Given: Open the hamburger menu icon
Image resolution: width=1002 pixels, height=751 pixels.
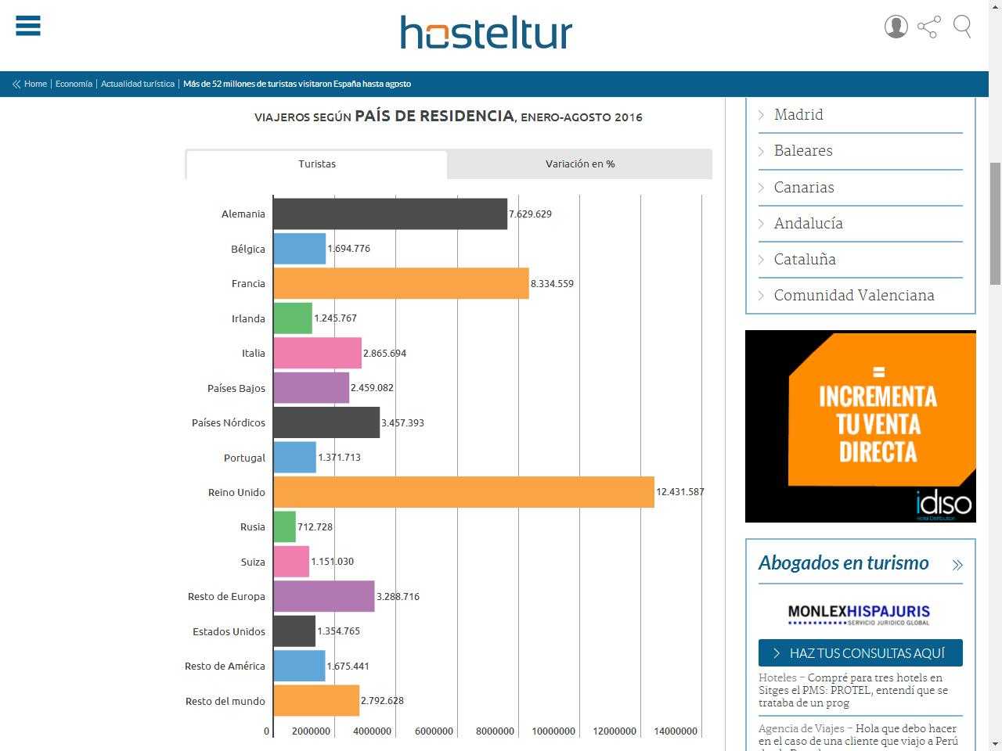Looking at the screenshot, I should click(28, 26).
